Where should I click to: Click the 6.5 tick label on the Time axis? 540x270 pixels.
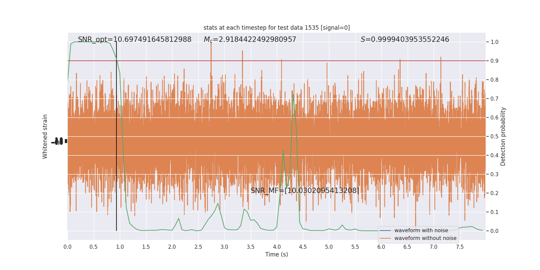[x=407, y=247]
